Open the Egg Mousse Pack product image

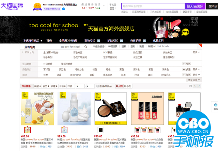[37, 108]
